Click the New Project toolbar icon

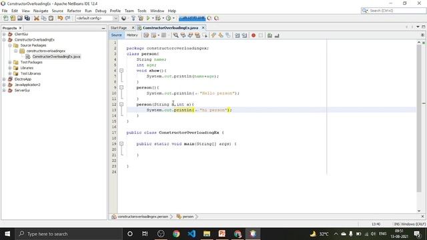13,18
